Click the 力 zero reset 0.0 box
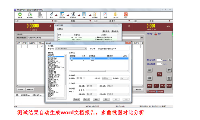The width and height of the screenshot is (200, 120). tap(17, 21)
